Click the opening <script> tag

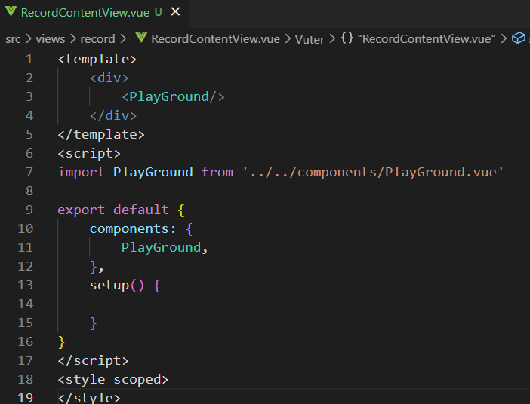coord(89,154)
